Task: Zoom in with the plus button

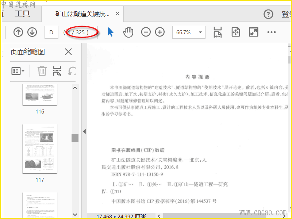Action: click(160, 32)
